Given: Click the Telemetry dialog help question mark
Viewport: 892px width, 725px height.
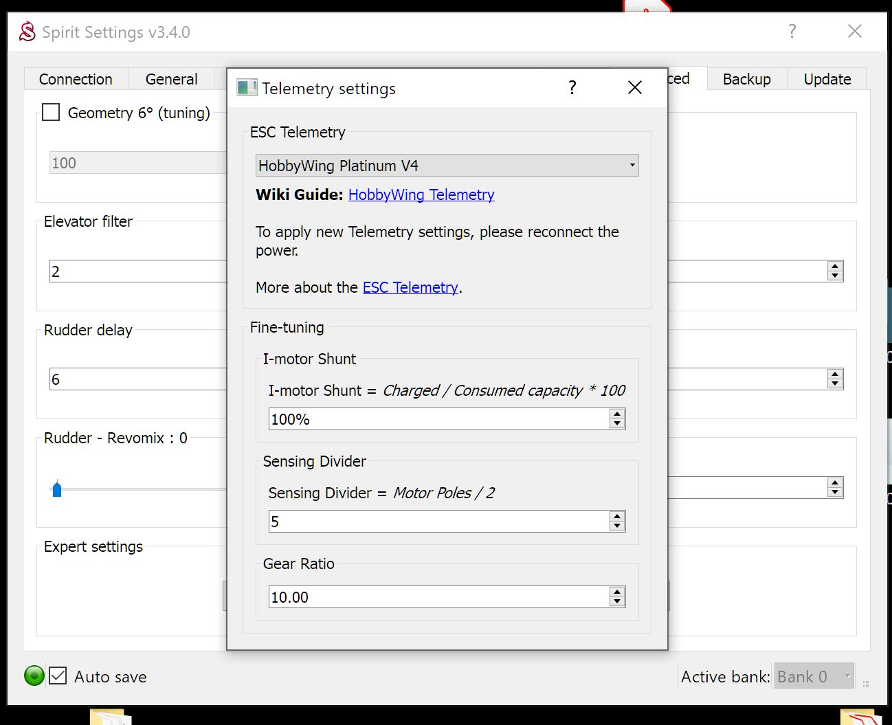Looking at the screenshot, I should coord(572,87).
